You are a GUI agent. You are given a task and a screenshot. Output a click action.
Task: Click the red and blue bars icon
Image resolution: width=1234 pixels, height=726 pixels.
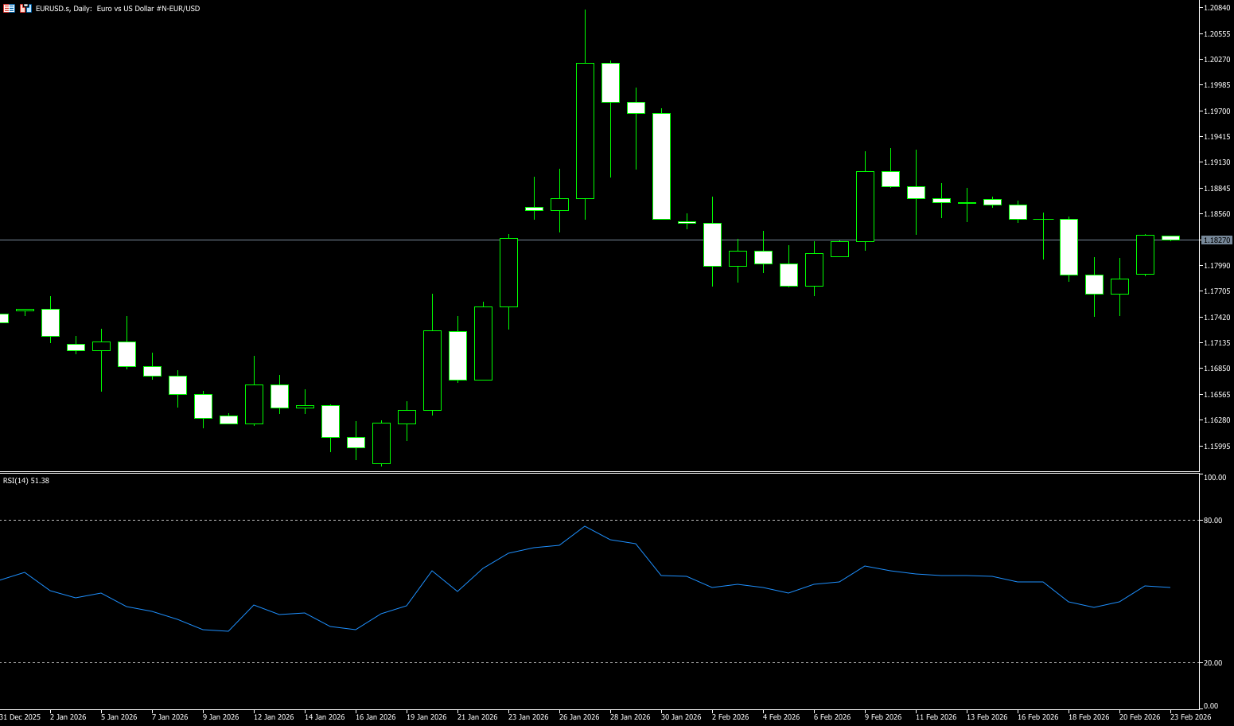tap(26, 8)
